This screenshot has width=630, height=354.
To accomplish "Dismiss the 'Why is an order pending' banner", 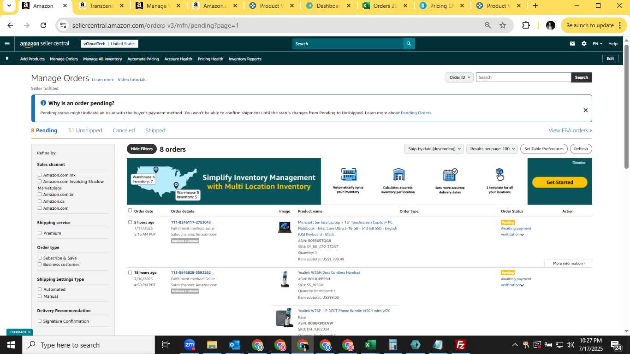I will point(586,110).
